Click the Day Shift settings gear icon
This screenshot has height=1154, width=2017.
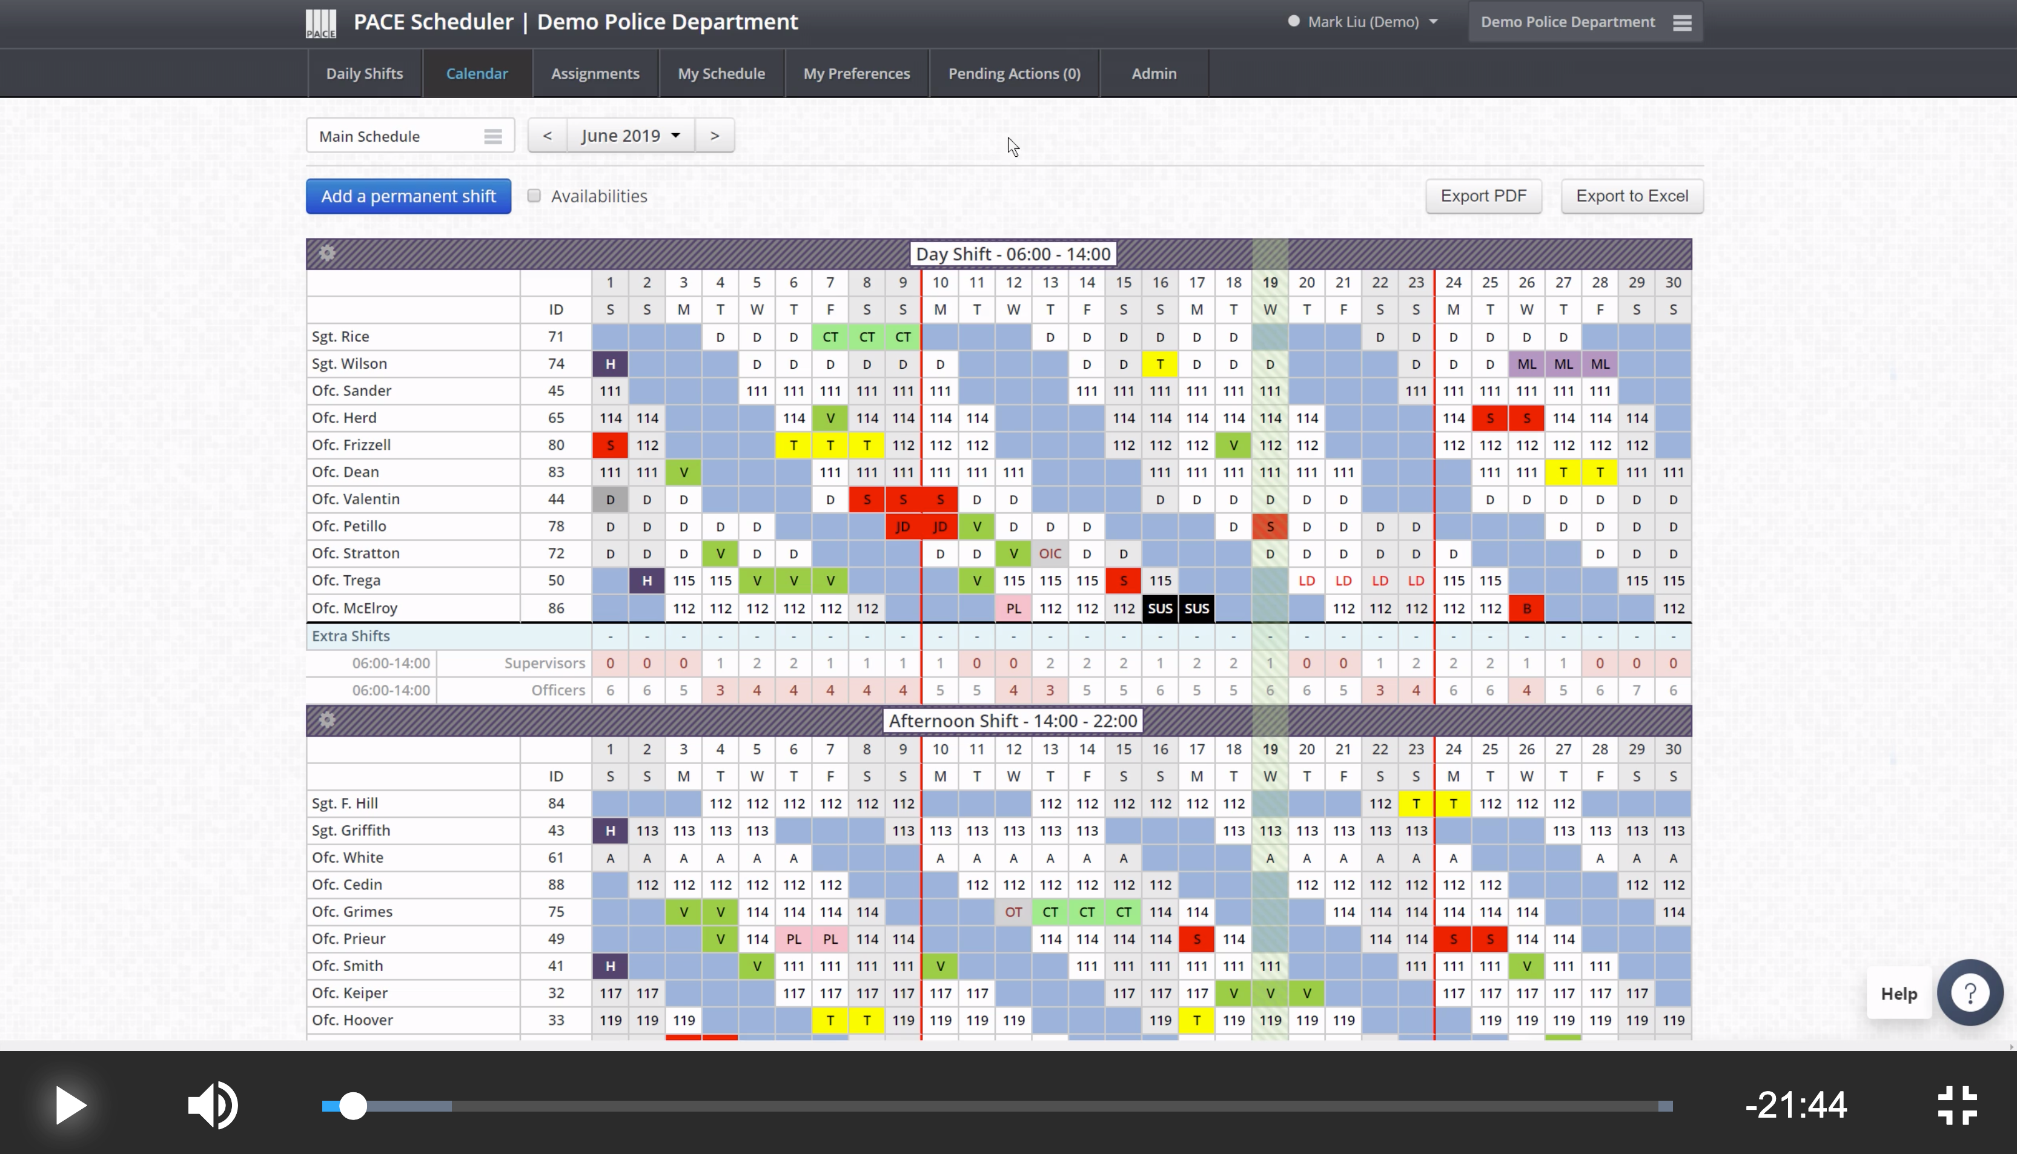click(326, 254)
